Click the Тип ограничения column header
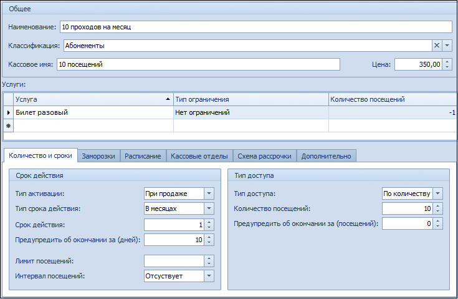The height and width of the screenshot is (299, 458). point(251,99)
